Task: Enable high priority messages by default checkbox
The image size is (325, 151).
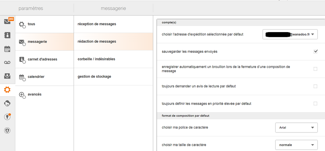Action: (x=316, y=104)
